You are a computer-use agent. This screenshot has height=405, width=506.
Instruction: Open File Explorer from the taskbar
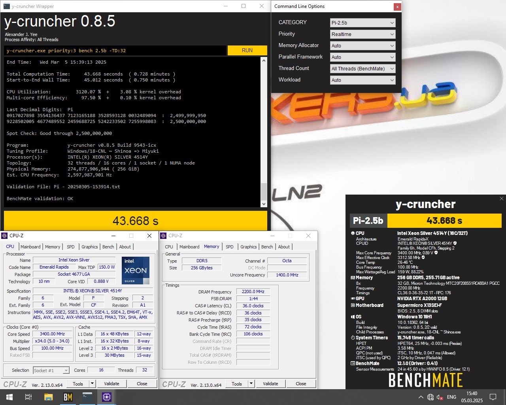pyautogui.click(x=48, y=397)
